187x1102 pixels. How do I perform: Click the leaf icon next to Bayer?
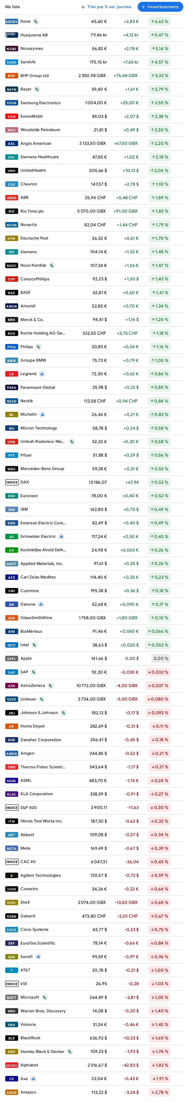(37, 89)
